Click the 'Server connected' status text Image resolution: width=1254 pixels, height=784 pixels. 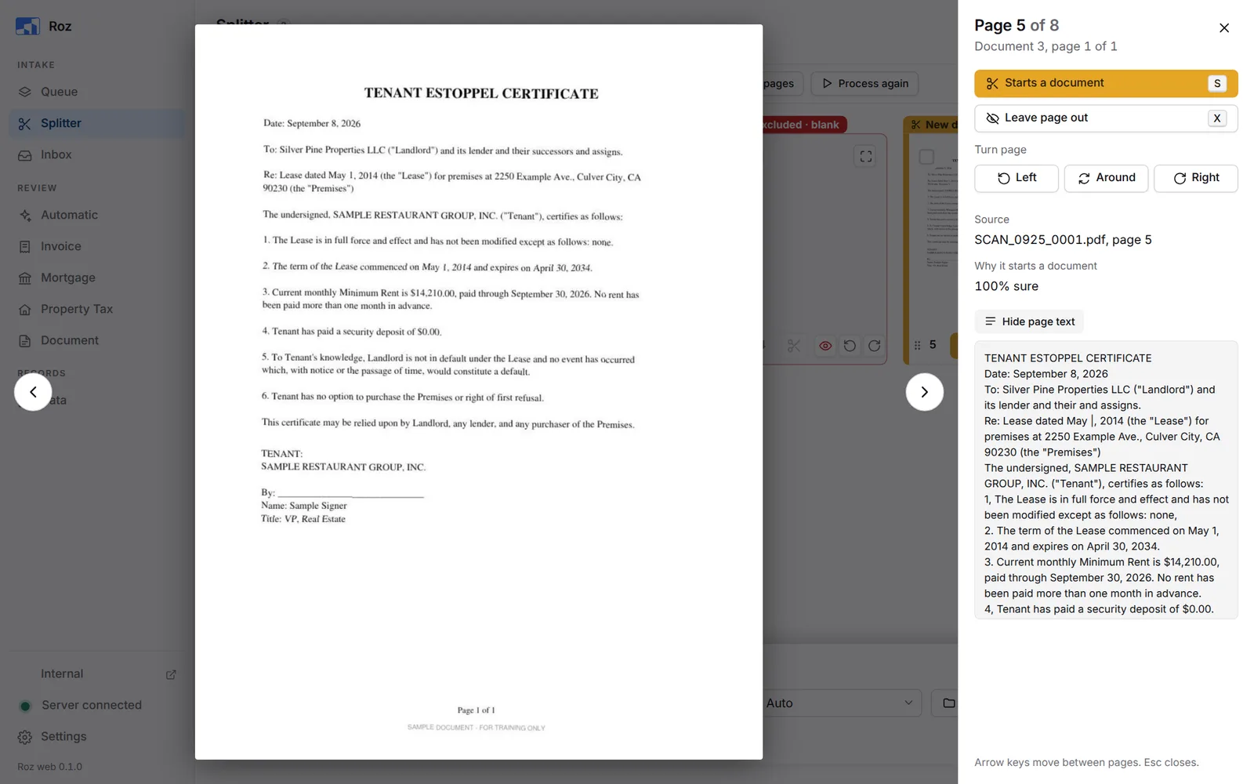(x=92, y=705)
